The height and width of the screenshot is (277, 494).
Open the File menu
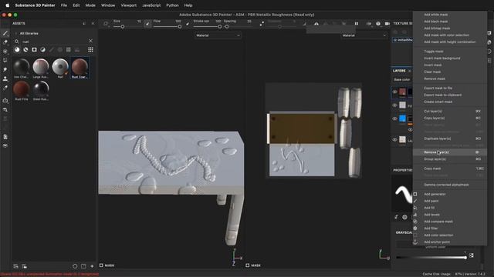64,5
